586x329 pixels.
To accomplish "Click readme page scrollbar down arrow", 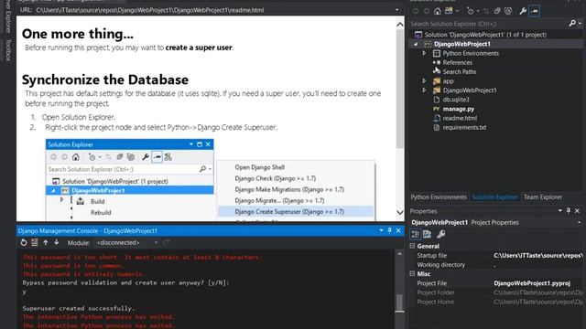I will click(400, 213).
